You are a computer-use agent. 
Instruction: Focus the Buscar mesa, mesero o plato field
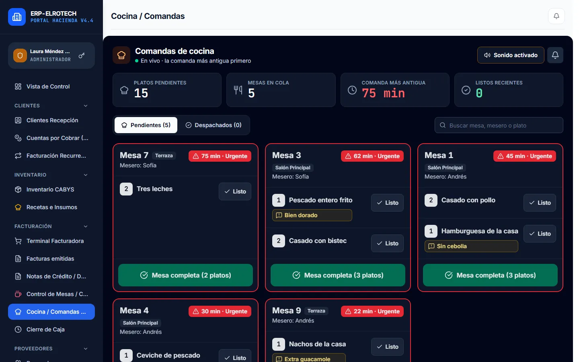[x=499, y=125]
